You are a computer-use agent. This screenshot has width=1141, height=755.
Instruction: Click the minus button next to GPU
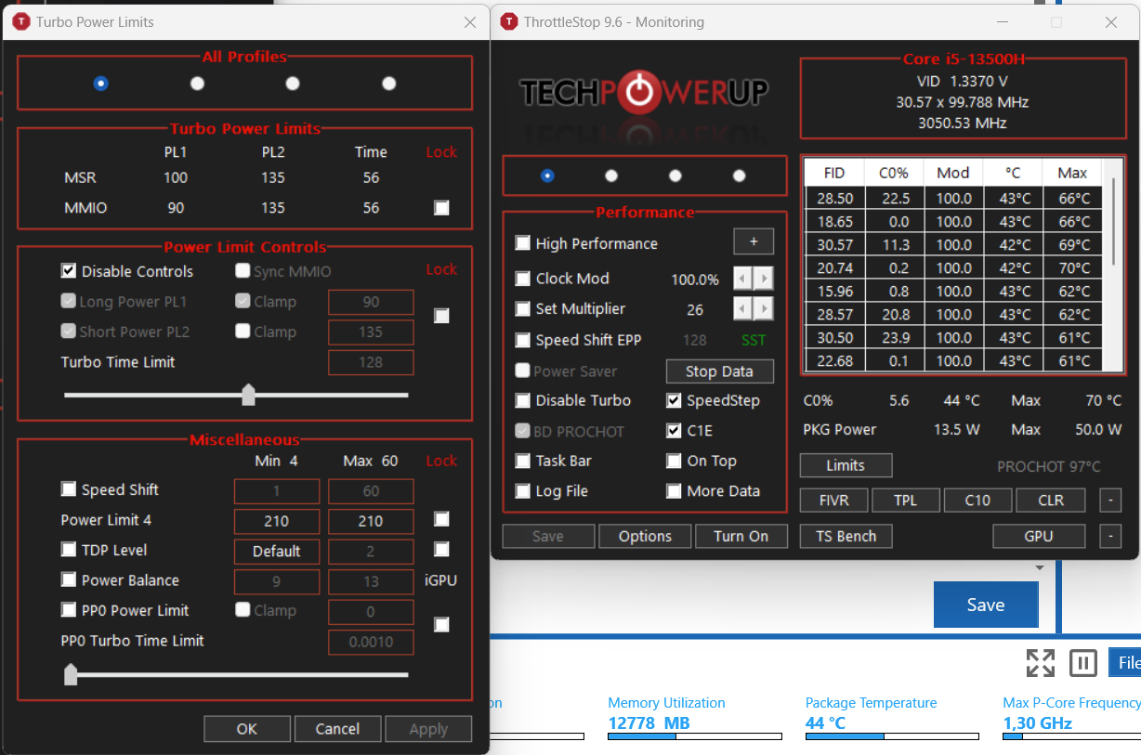pos(1109,536)
